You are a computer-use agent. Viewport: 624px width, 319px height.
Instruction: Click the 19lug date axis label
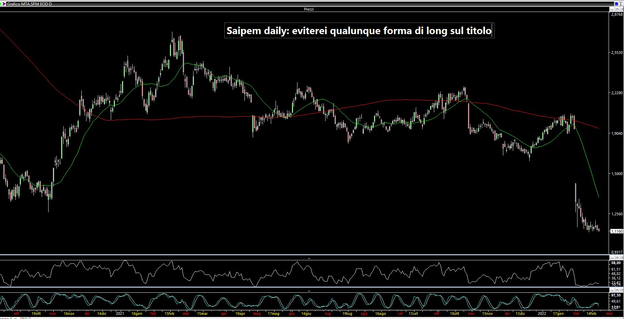347,313
